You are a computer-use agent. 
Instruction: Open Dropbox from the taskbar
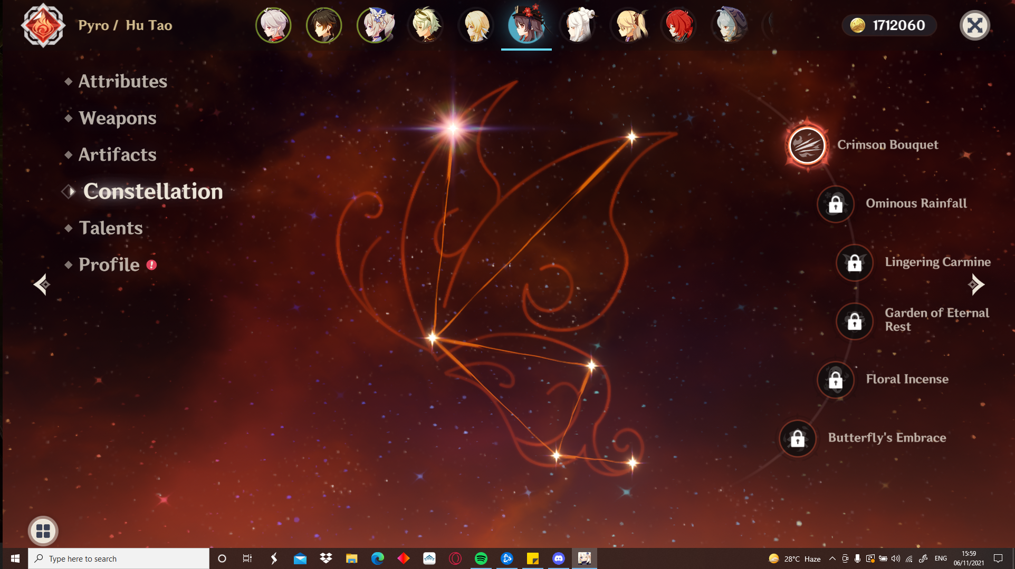(326, 558)
